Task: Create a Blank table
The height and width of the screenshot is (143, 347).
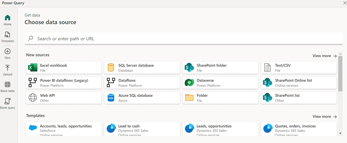Action: point(7,87)
